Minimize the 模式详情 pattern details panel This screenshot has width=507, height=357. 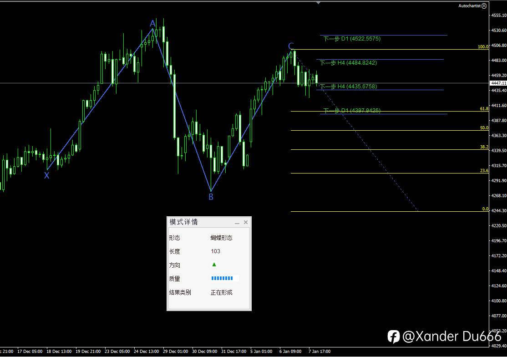pyautogui.click(x=237, y=223)
